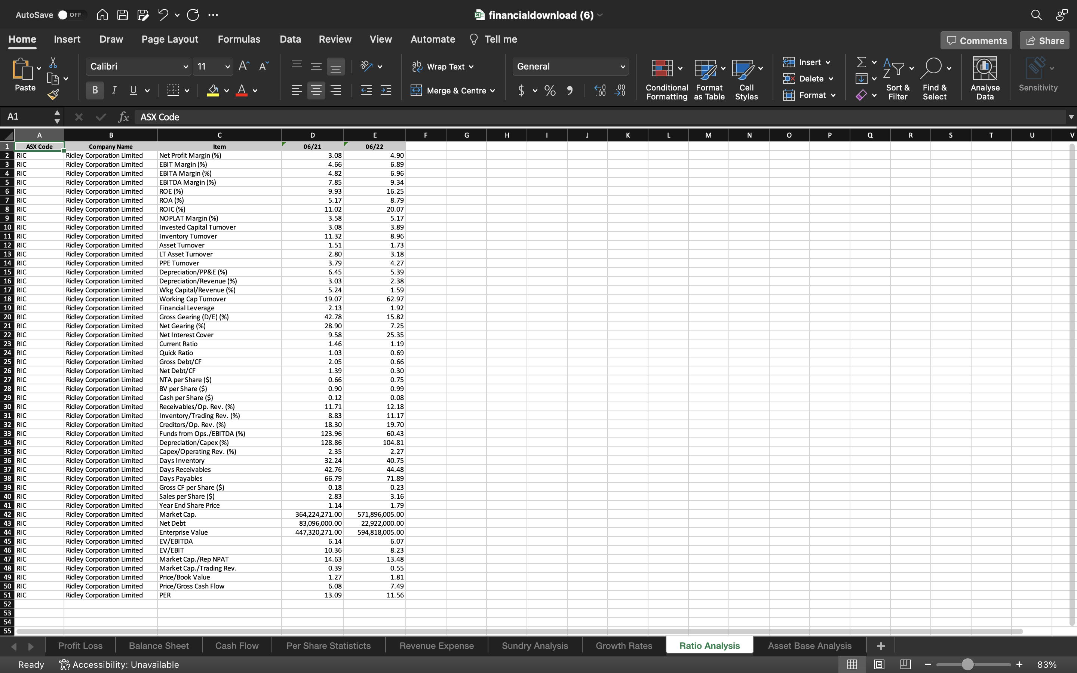Switch to Growth Rates sheet tab

point(624,645)
